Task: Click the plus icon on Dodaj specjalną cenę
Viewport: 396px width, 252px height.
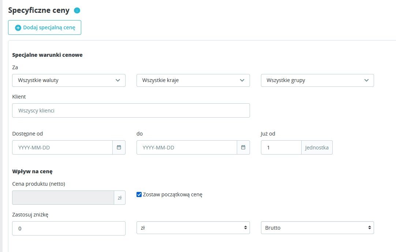Action: click(18, 28)
